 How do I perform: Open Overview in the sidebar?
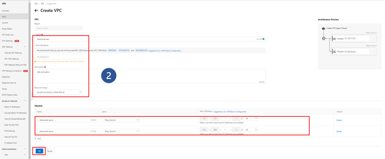point(6,11)
